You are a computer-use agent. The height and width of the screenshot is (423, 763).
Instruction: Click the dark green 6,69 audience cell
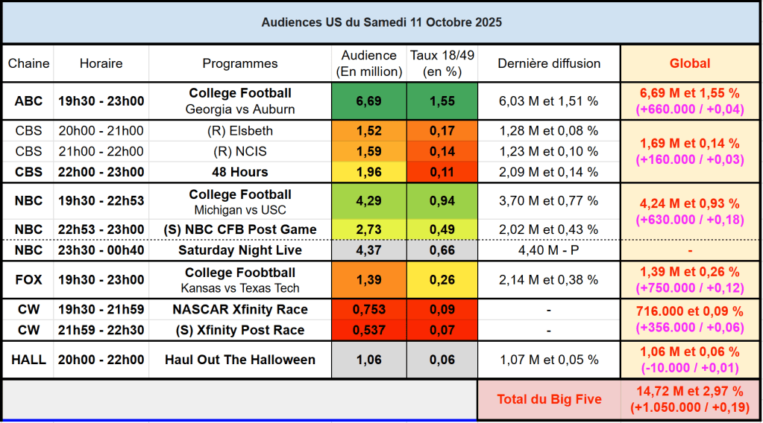(369, 101)
